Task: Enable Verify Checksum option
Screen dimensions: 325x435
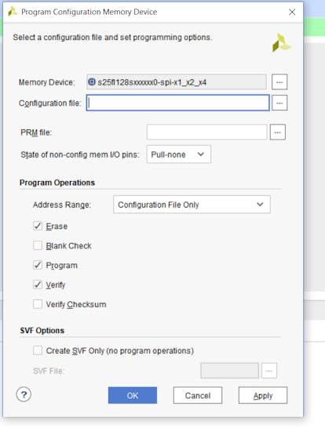Action: [x=38, y=304]
